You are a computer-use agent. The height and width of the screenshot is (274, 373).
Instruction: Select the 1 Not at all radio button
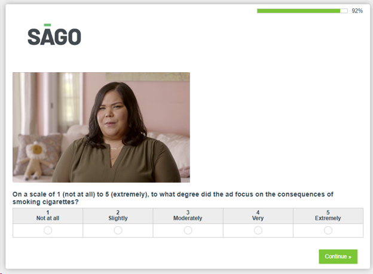pyautogui.click(x=48, y=230)
